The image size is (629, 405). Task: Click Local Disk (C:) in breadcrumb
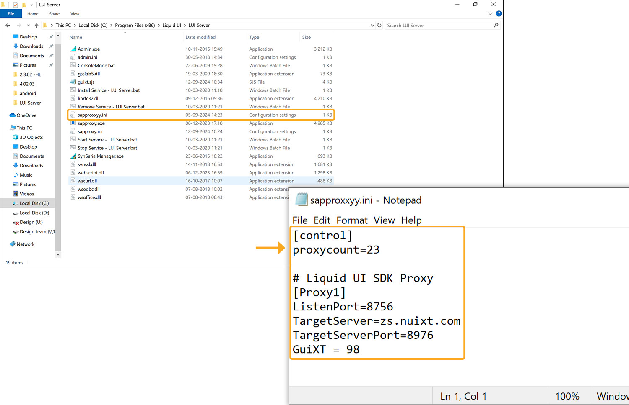click(x=93, y=26)
